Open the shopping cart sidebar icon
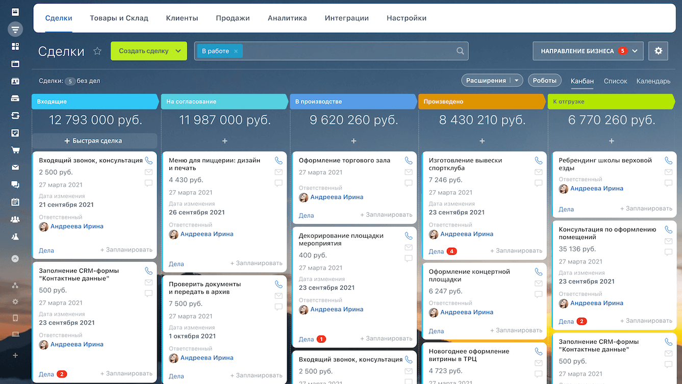The width and height of the screenshot is (682, 384). pyautogui.click(x=15, y=150)
